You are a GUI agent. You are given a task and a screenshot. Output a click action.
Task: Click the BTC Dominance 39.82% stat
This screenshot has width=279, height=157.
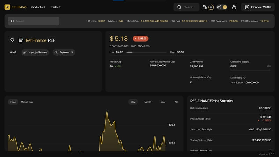pos(224,21)
